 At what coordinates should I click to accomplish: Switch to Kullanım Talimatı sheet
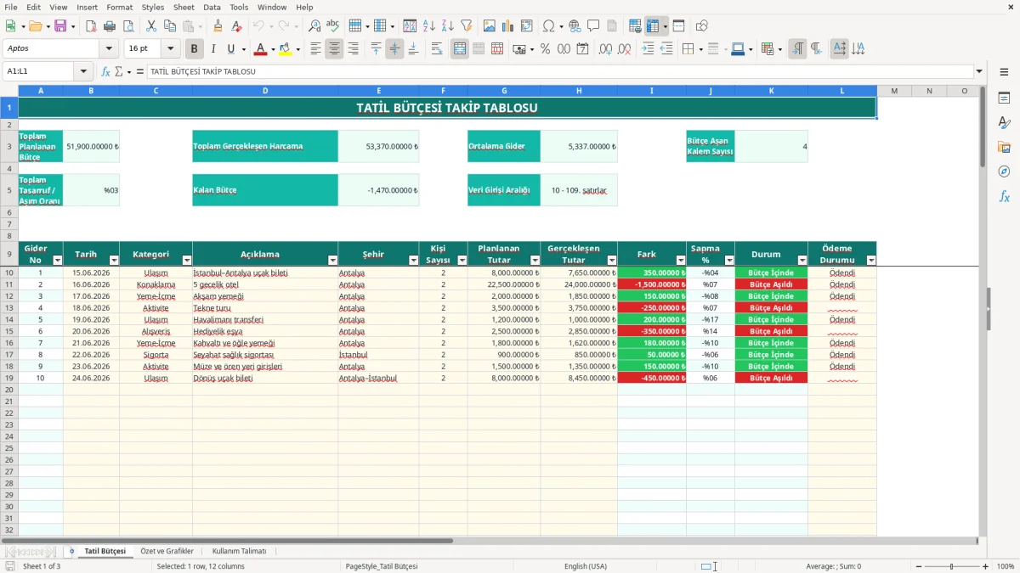point(239,552)
